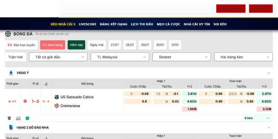The image size is (278, 139).
Task: Click the Serie A league logo
Action: 11,73
